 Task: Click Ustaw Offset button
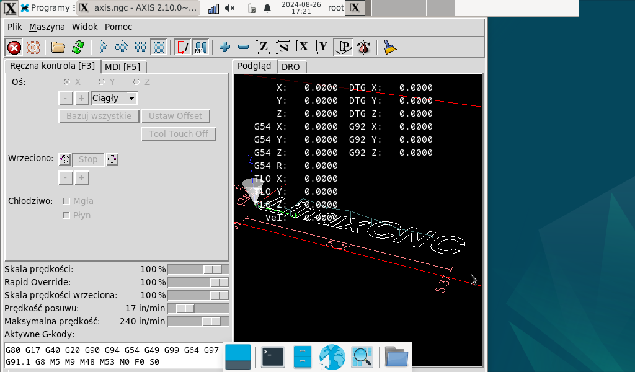(175, 116)
